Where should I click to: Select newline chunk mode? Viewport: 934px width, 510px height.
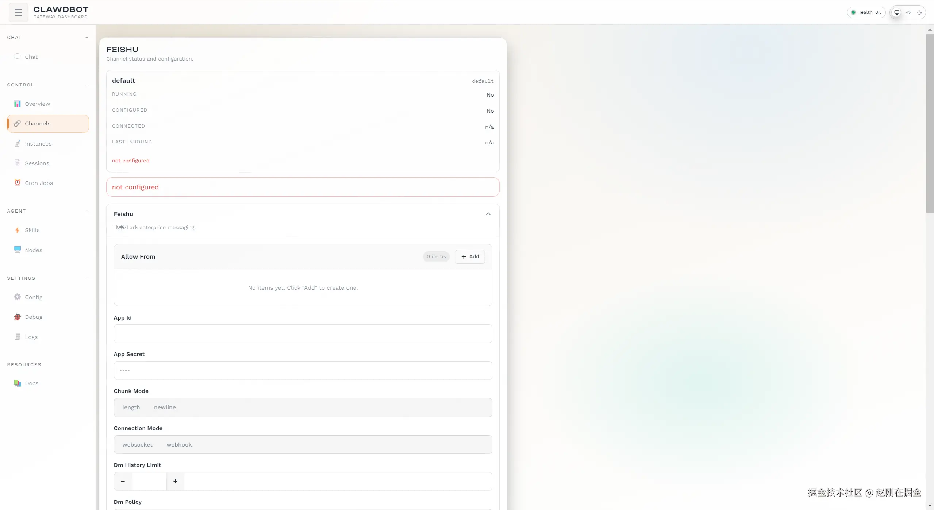pyautogui.click(x=165, y=407)
